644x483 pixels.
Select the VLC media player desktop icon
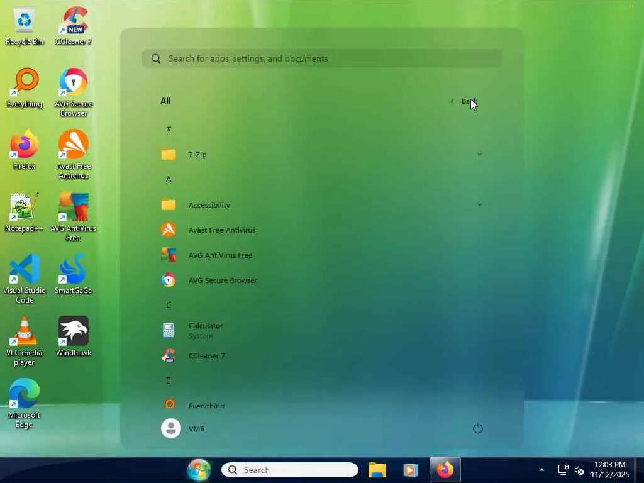click(x=25, y=341)
